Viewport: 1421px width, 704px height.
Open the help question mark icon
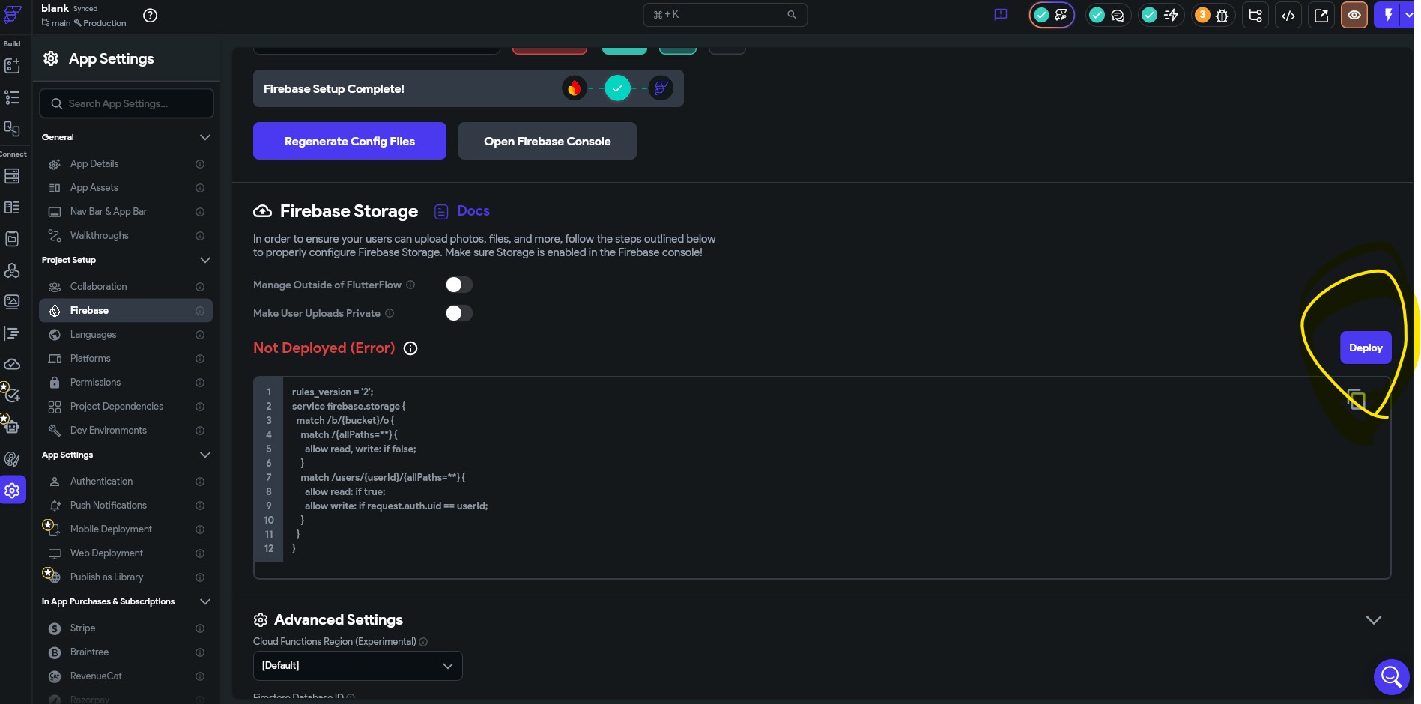150,16
